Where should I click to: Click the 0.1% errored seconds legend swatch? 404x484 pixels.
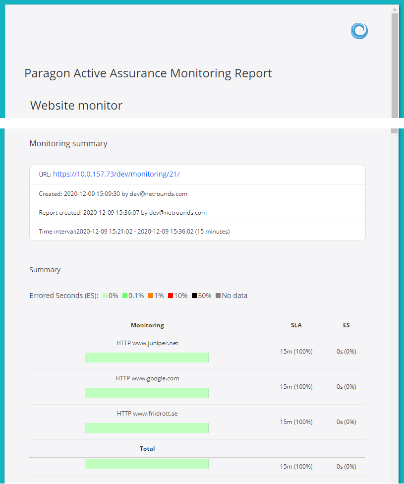(125, 296)
